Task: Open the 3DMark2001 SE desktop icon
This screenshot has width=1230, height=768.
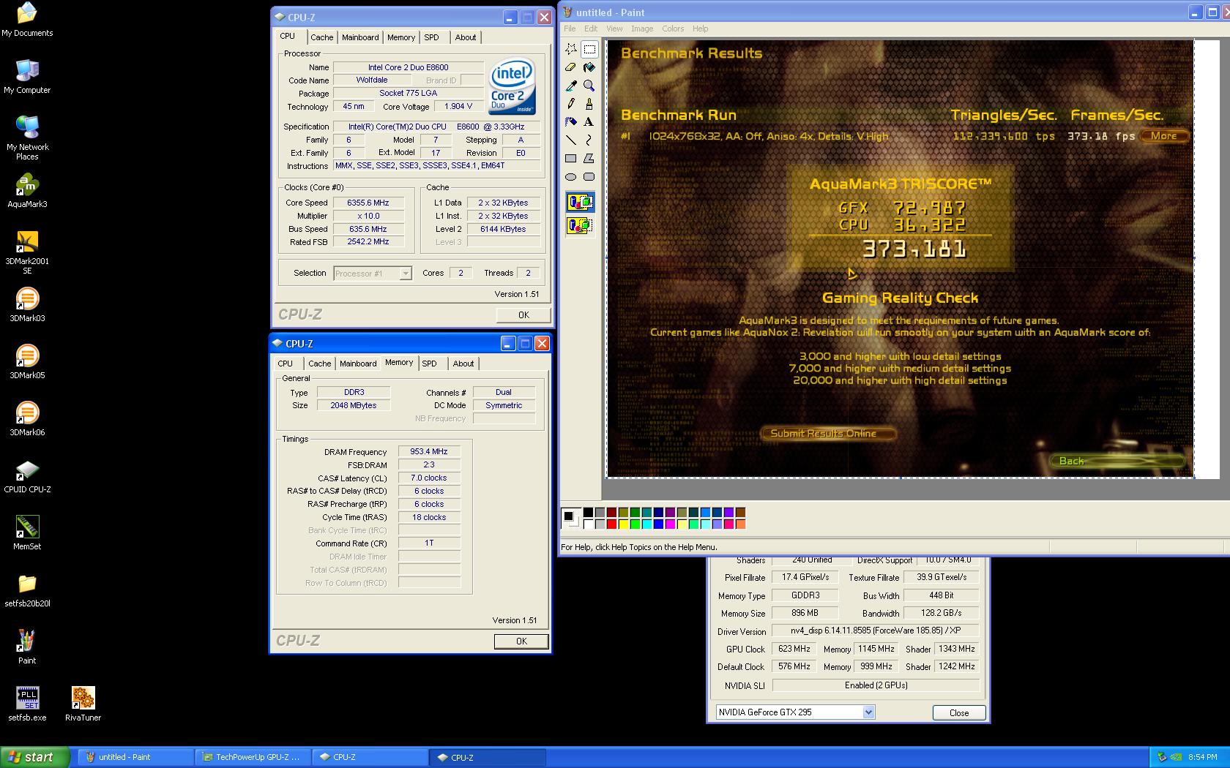Action: coord(27,252)
